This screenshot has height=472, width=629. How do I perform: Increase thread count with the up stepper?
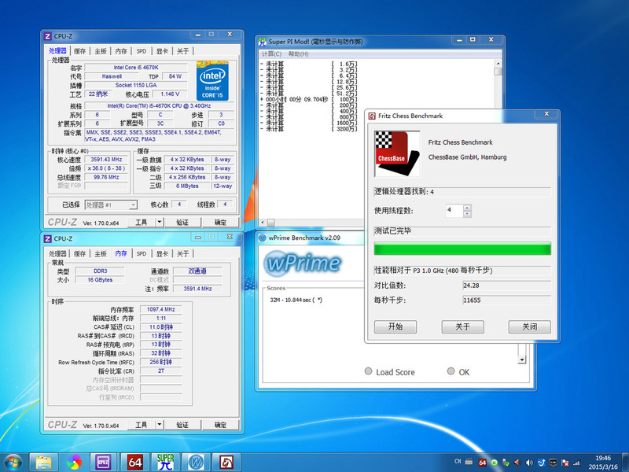click(x=468, y=208)
